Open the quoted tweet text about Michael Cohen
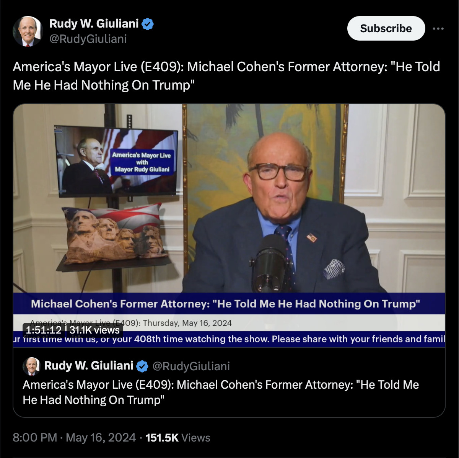Image resolution: width=459 pixels, height=458 pixels. [x=221, y=392]
